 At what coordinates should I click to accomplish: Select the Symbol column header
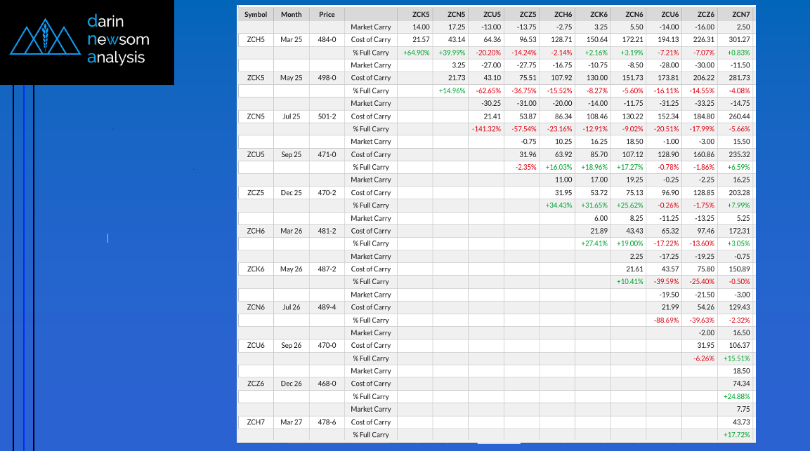click(x=256, y=14)
